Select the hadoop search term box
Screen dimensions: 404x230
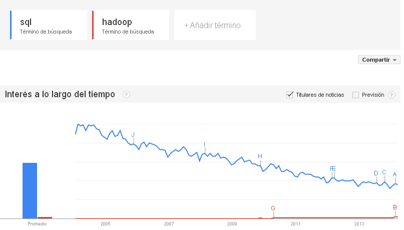tap(131, 25)
